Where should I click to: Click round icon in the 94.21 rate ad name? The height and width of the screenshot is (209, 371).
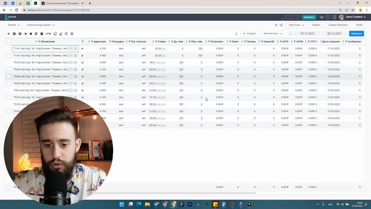point(75,63)
